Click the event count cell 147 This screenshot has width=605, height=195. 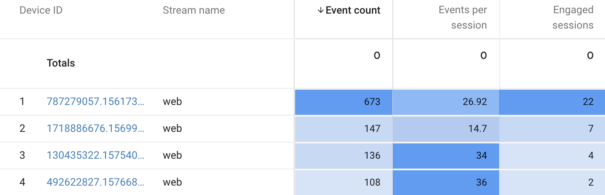[343, 129]
